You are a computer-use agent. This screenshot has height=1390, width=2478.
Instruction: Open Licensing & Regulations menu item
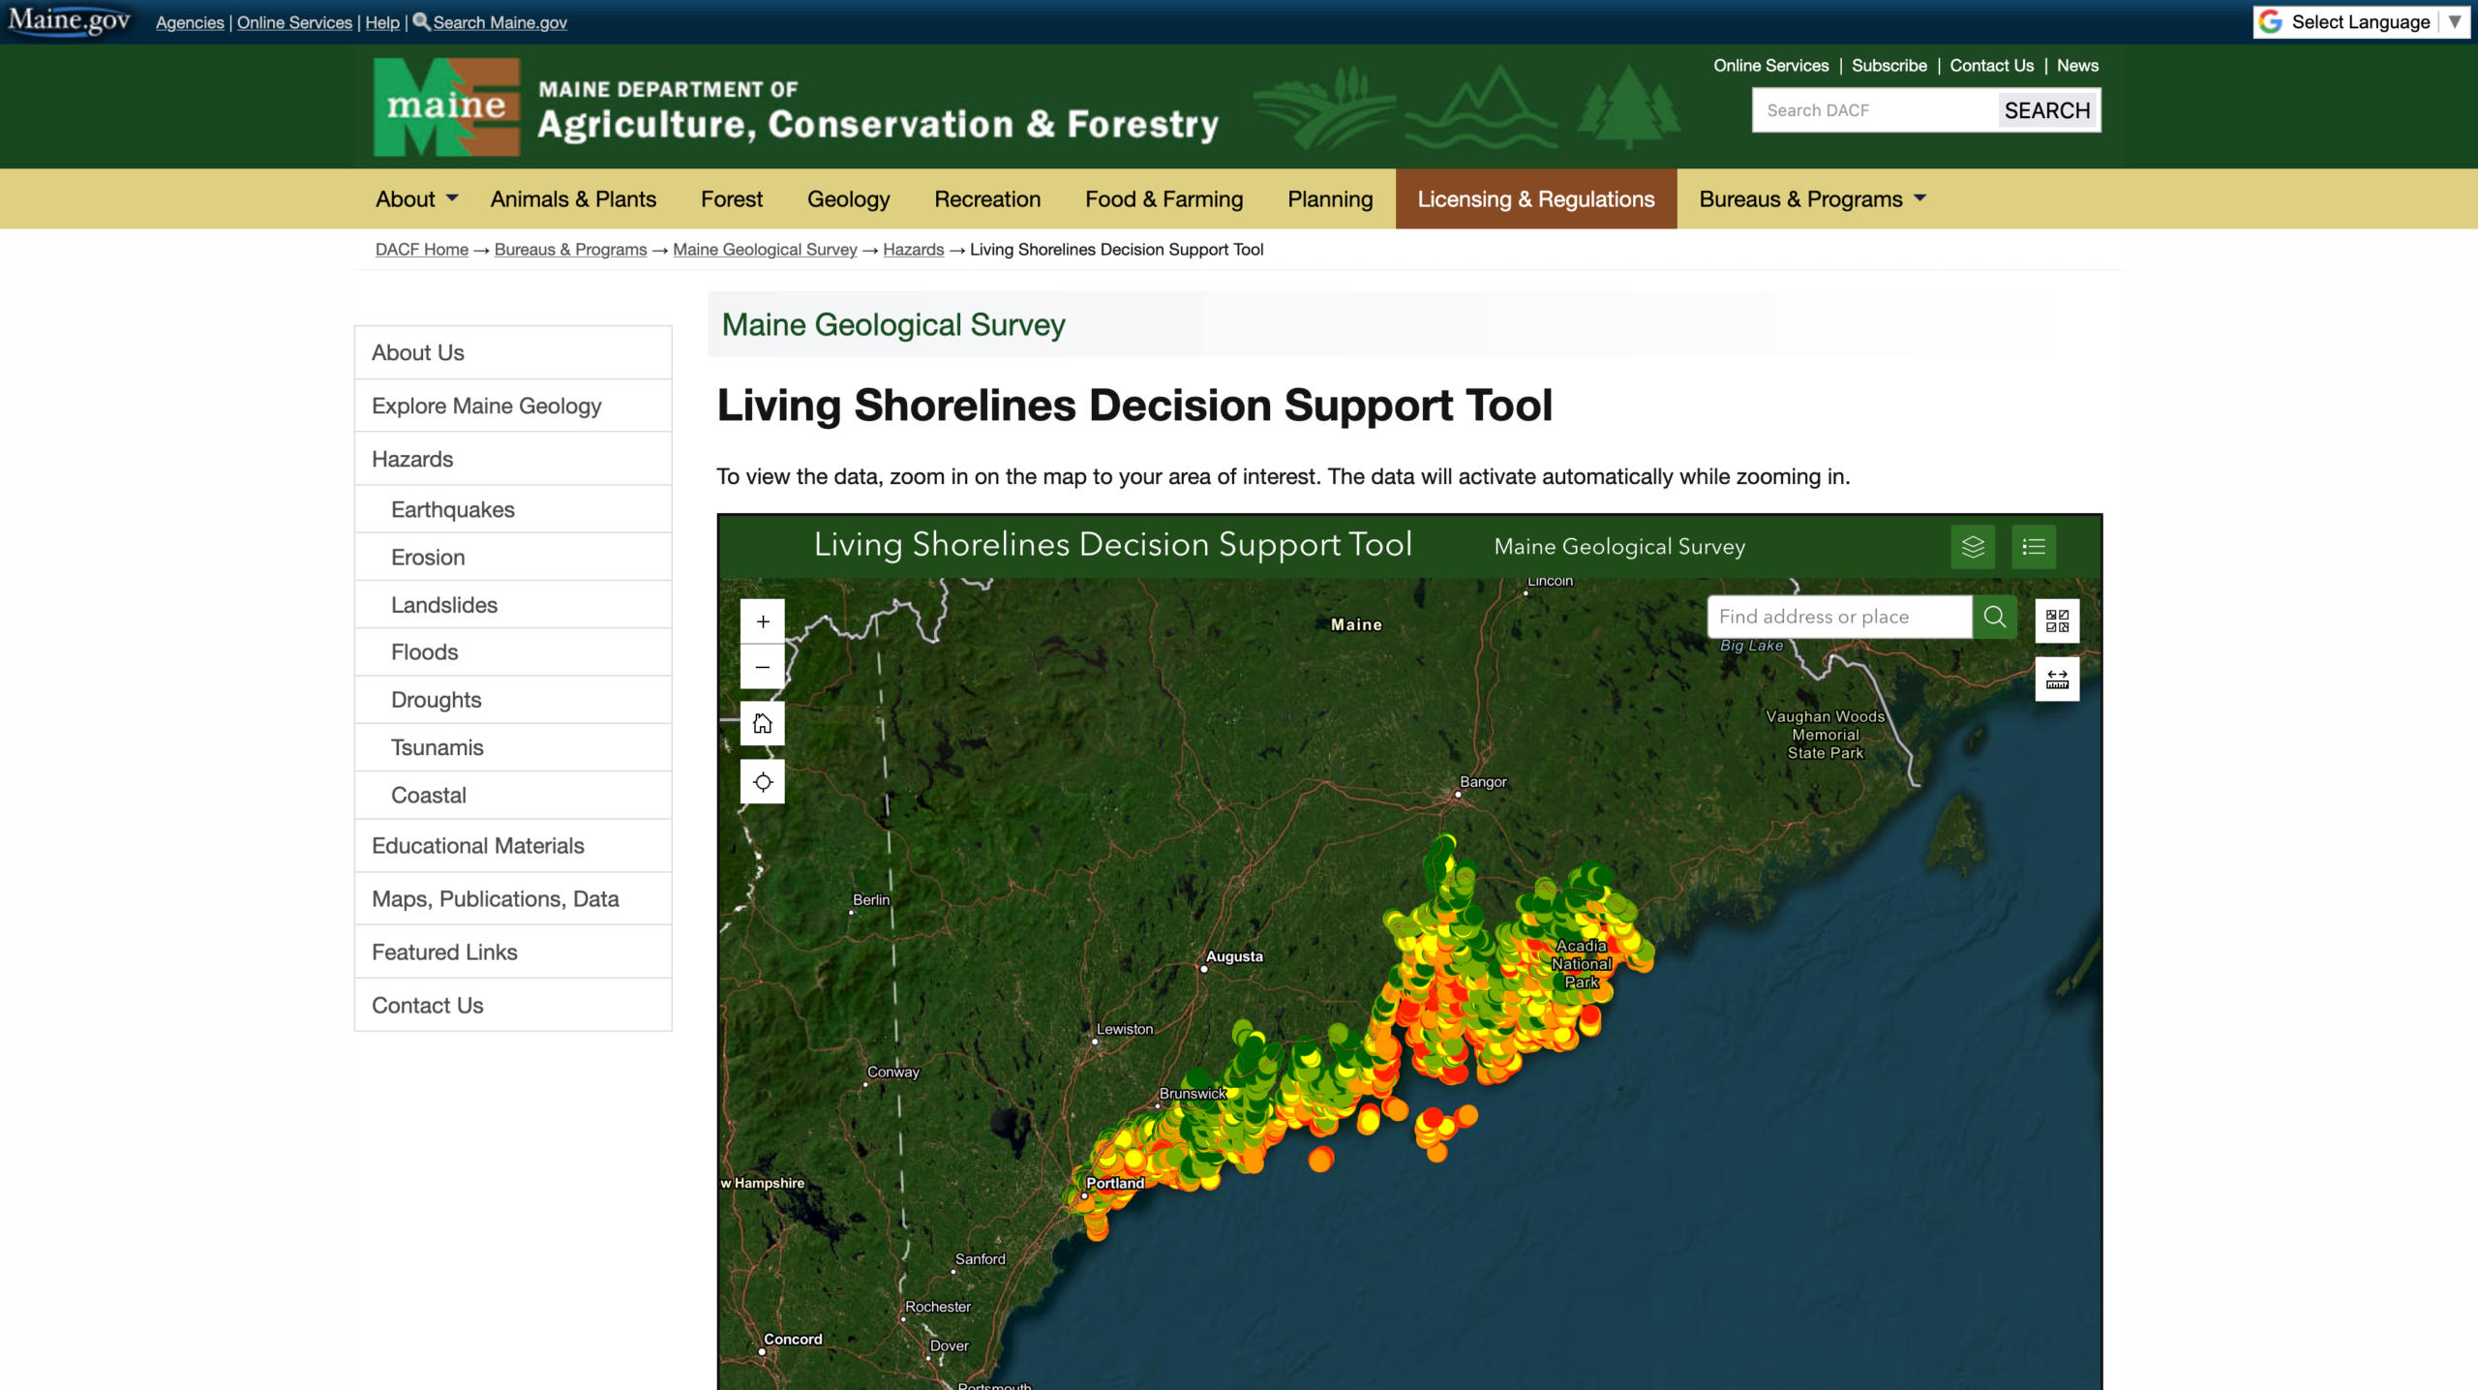click(1535, 199)
